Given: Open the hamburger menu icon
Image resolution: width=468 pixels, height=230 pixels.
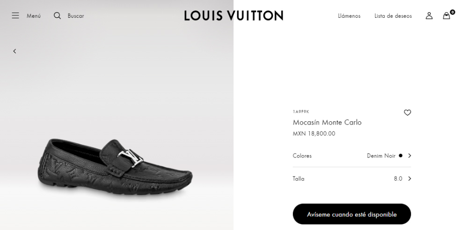Looking at the screenshot, I should click(x=15, y=15).
